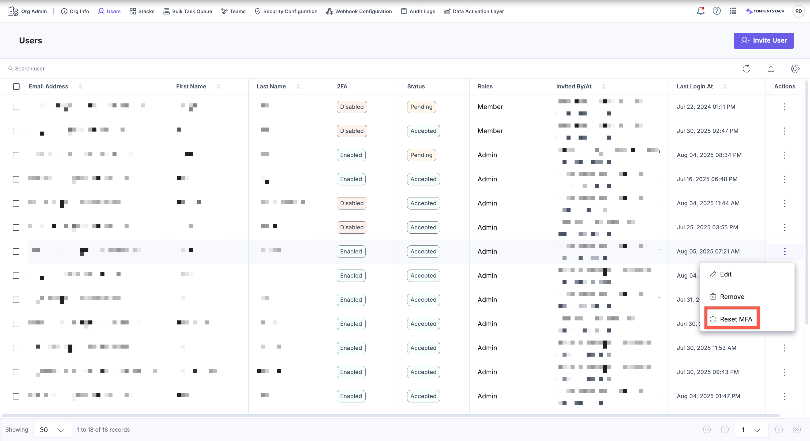Check the first user's row checkbox
The width and height of the screenshot is (810, 441).
point(16,107)
